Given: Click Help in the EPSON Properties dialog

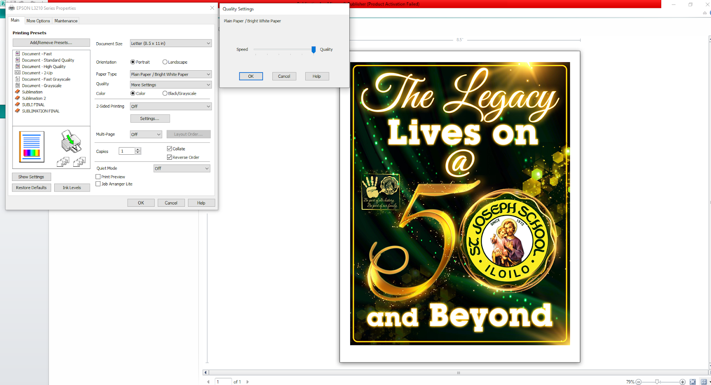Looking at the screenshot, I should pos(201,203).
